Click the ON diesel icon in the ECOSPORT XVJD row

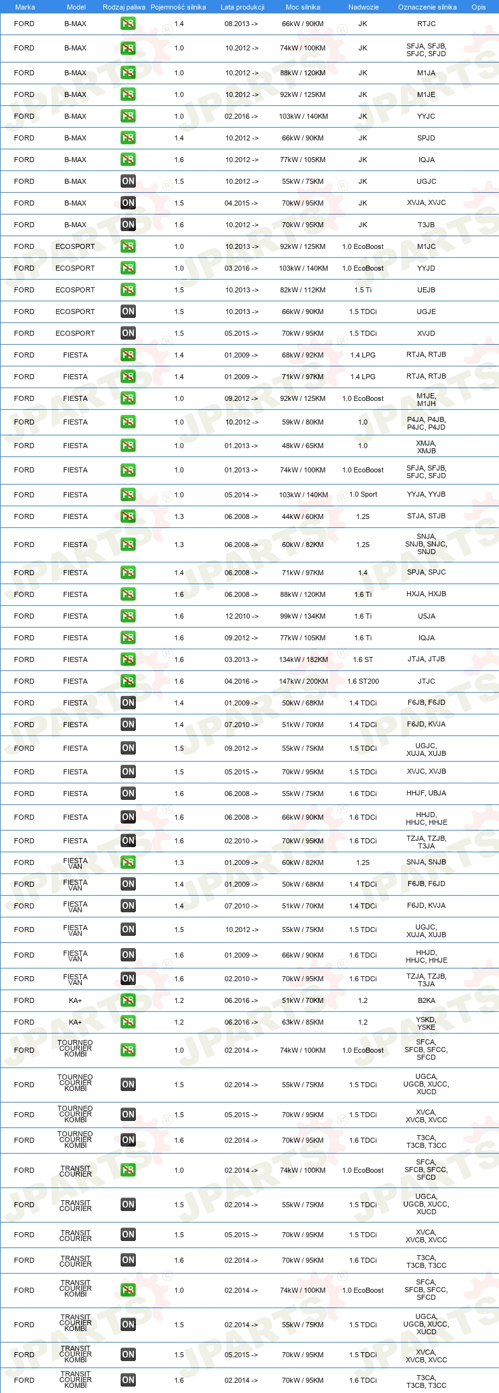pos(128,333)
